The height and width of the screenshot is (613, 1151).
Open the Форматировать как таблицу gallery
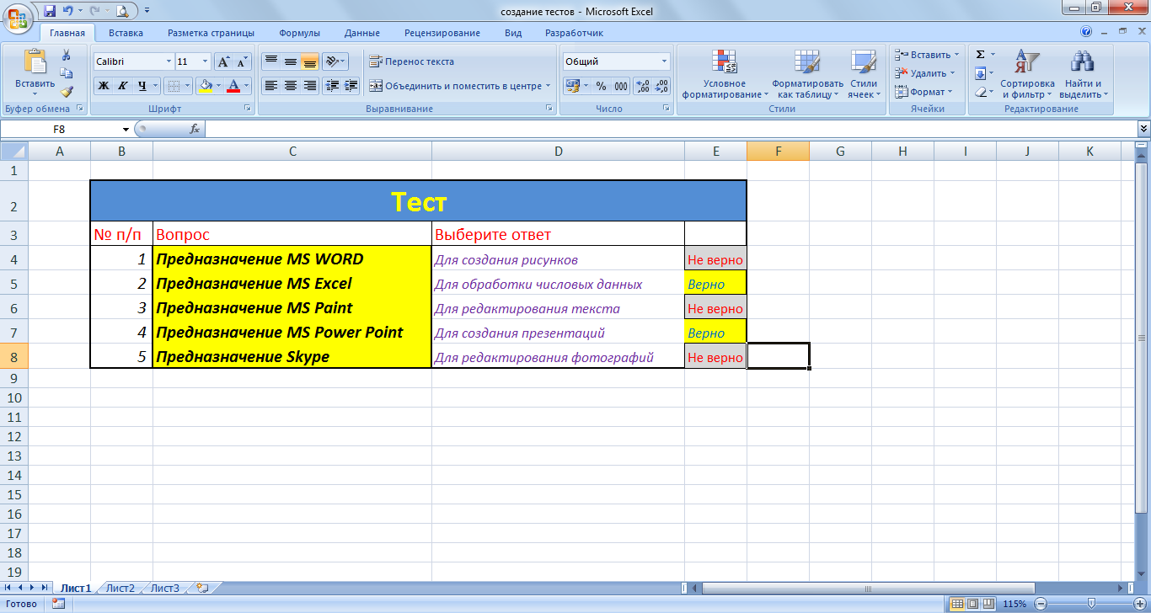[807, 74]
